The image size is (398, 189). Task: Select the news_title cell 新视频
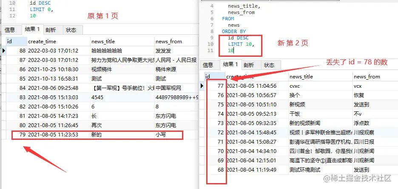(321, 105)
